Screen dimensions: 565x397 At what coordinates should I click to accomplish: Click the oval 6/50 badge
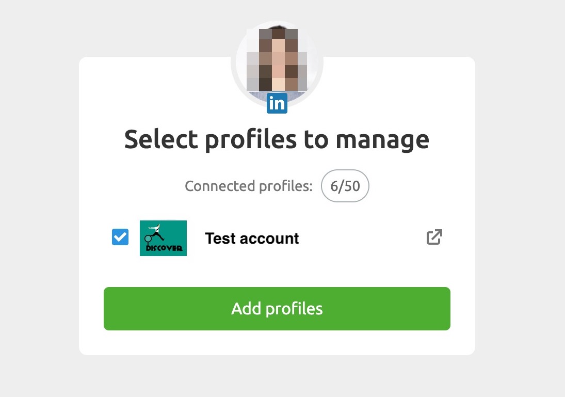[345, 186]
